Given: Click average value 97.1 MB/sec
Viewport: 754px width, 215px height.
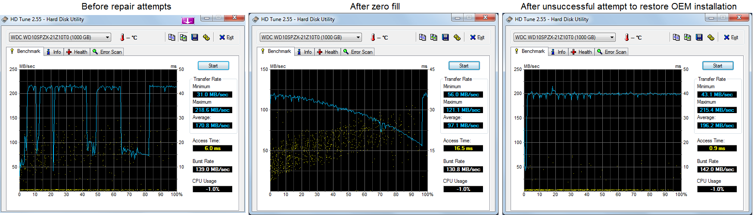Looking at the screenshot, I should coord(463,126).
